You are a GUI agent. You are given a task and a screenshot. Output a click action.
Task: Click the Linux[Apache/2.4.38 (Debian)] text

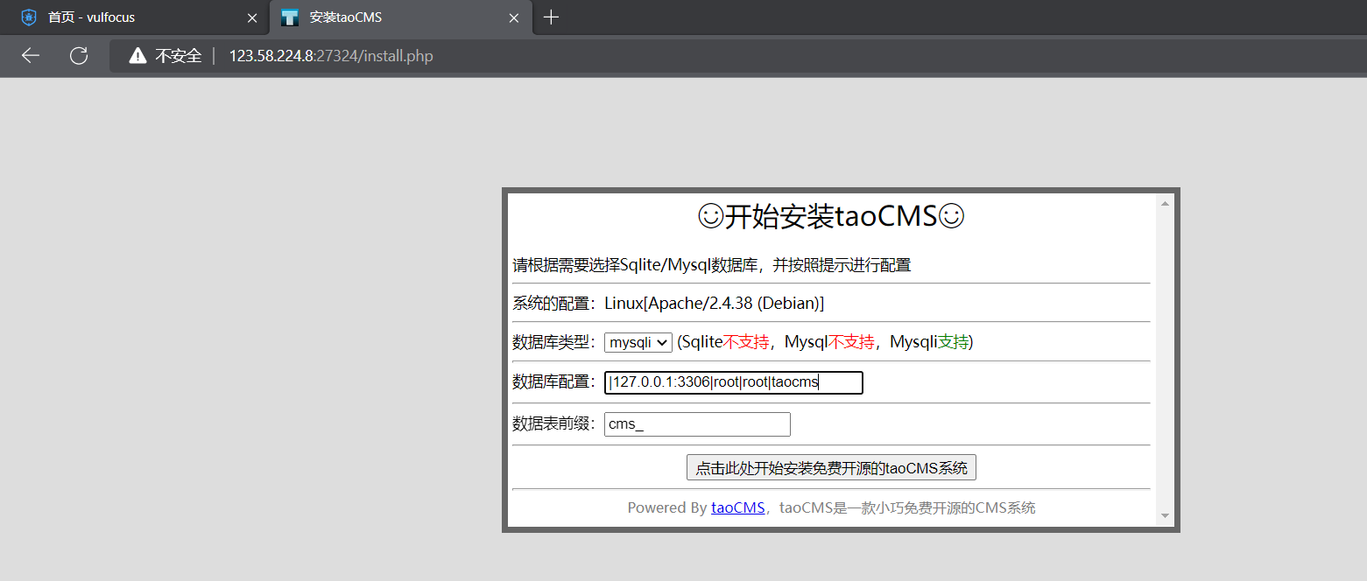point(714,303)
